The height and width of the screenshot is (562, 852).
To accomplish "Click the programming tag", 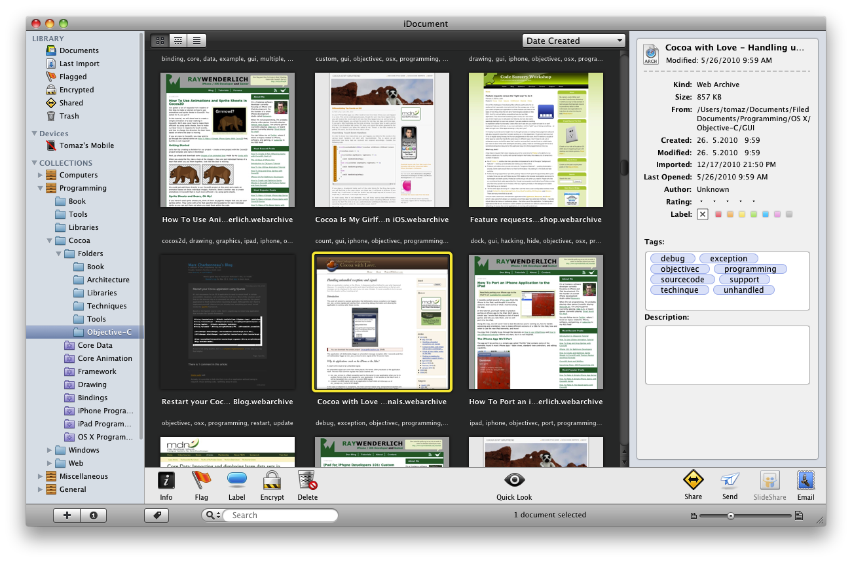I will click(x=750, y=269).
